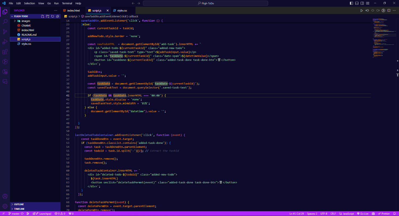Open the Extensions view
399x216 pixels.
pyautogui.click(x=5, y=52)
